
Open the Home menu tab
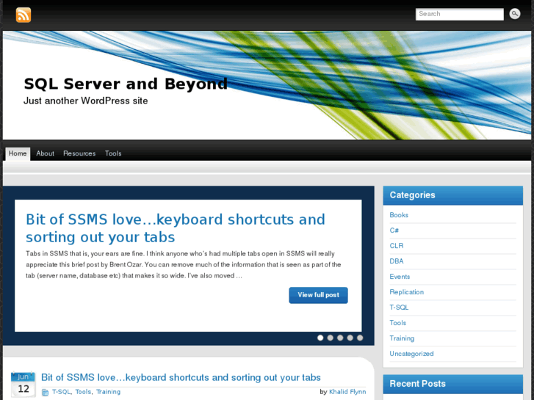pos(18,153)
